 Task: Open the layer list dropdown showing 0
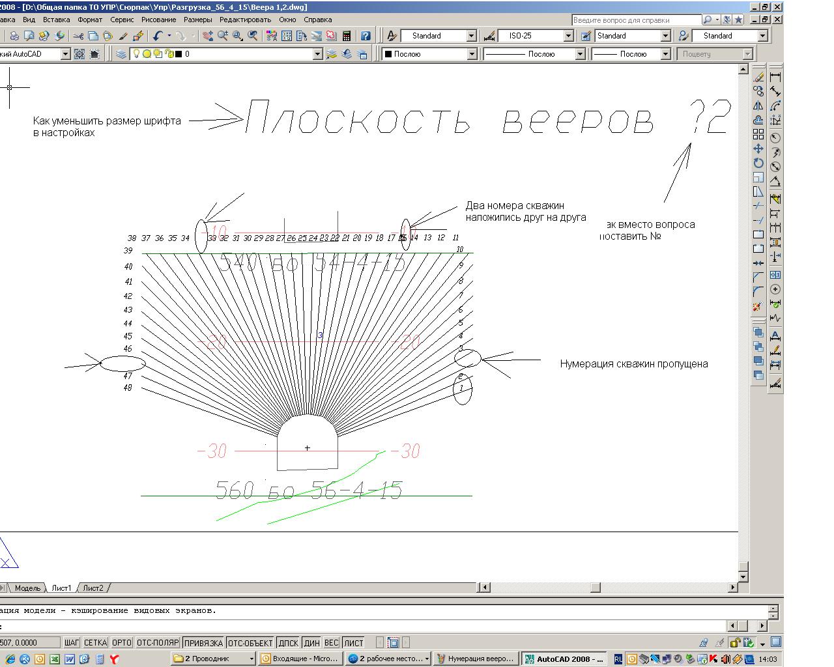pos(318,54)
